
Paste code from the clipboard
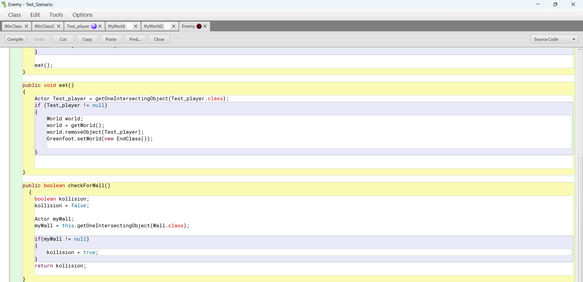[x=111, y=39]
